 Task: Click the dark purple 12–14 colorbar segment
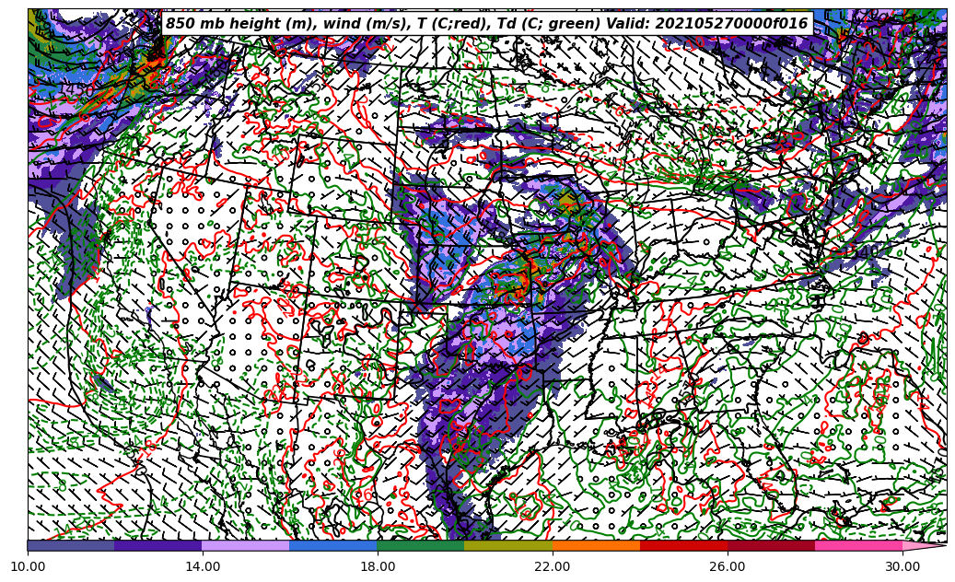[158, 545]
